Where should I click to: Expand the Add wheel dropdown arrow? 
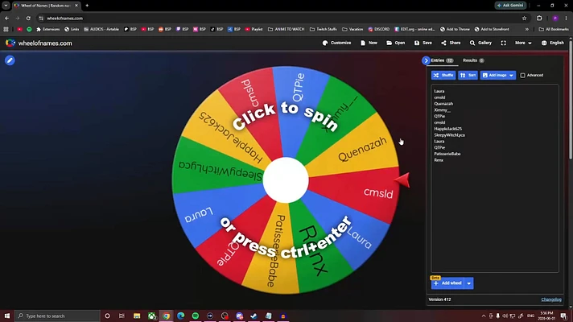point(469,283)
